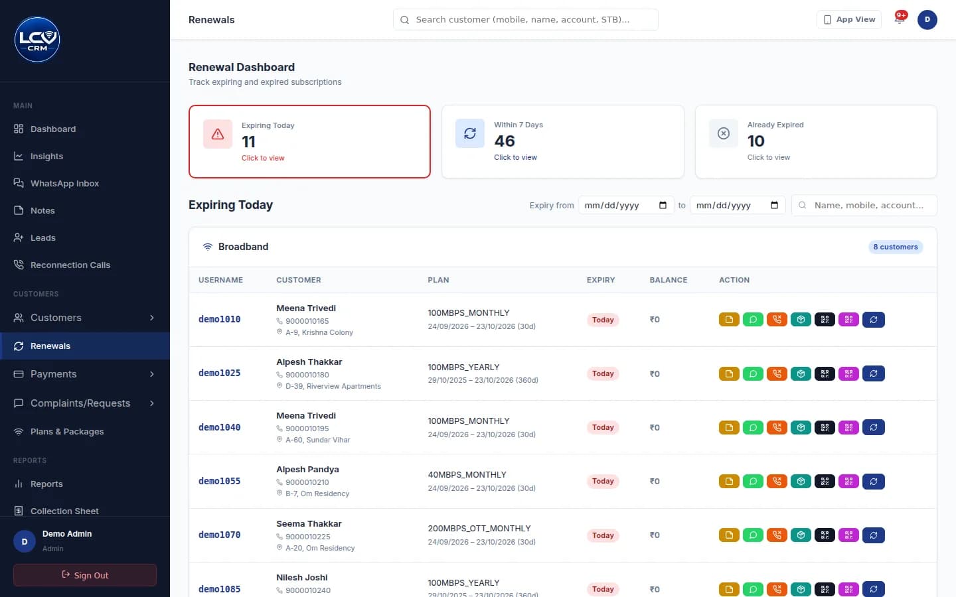Click the orange missed-call icon for demo1040

pyautogui.click(x=777, y=427)
